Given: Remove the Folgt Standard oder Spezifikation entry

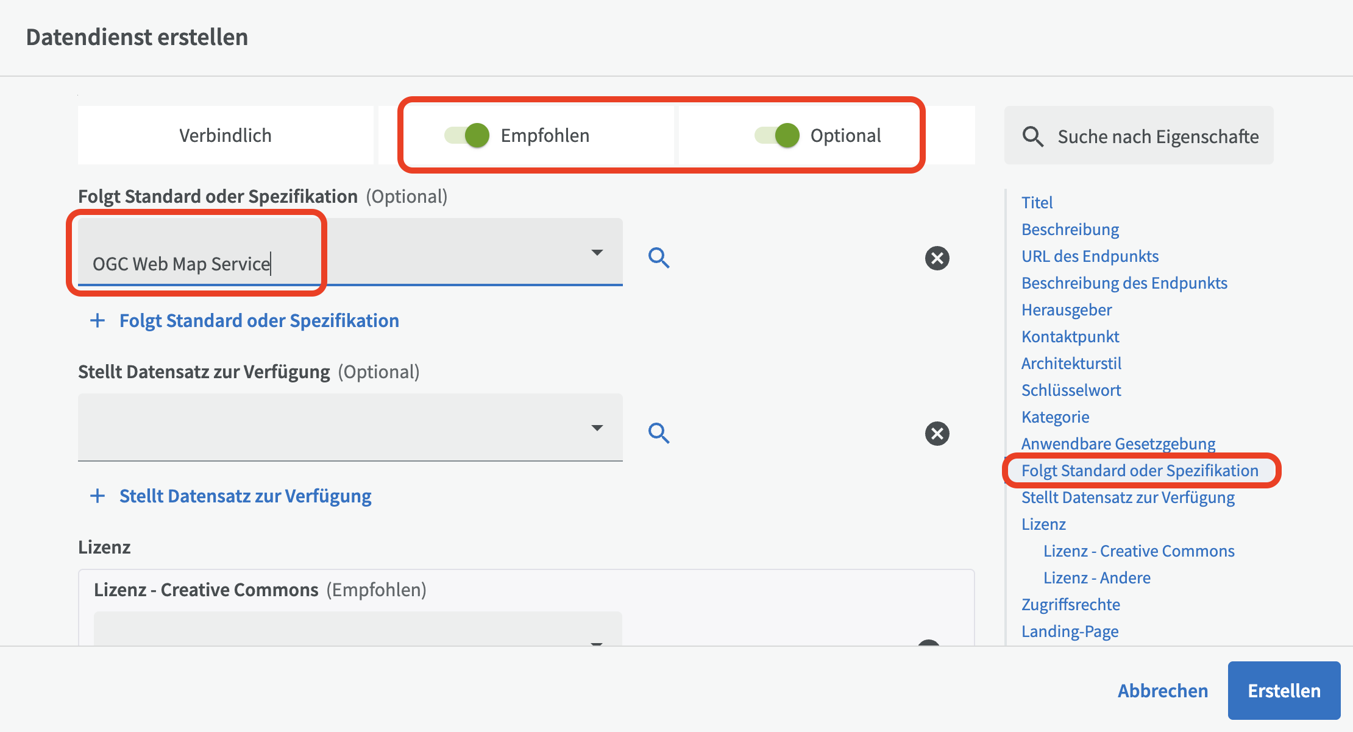Looking at the screenshot, I should [937, 258].
